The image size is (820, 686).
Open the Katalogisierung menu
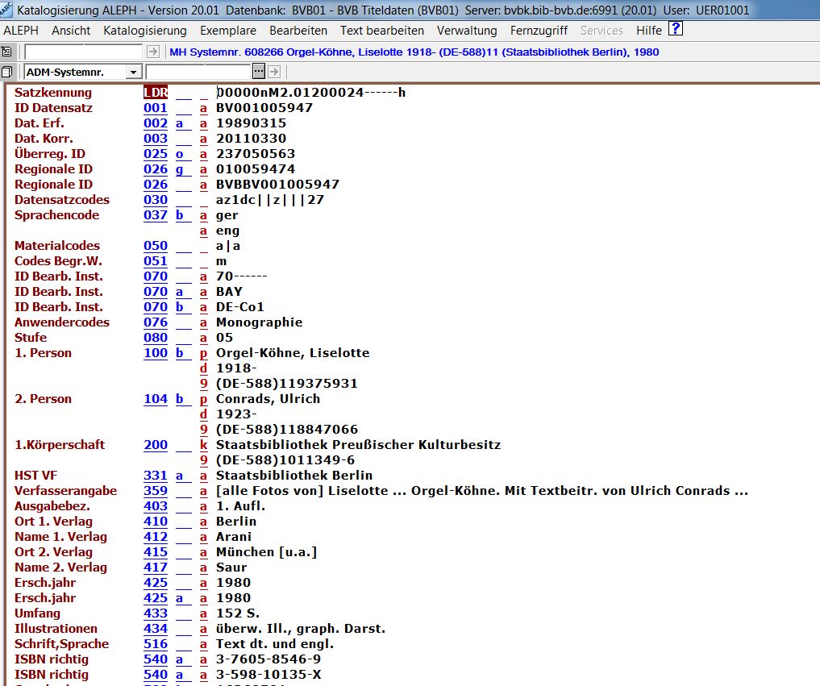tap(145, 31)
